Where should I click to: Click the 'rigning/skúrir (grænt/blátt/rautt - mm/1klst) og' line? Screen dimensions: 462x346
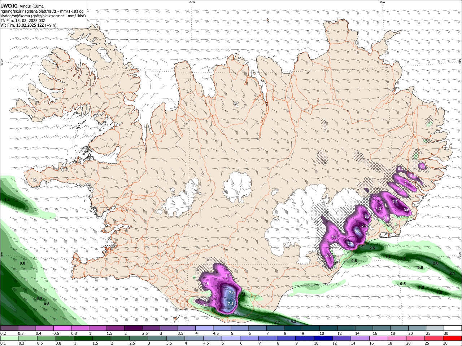click(x=42, y=11)
